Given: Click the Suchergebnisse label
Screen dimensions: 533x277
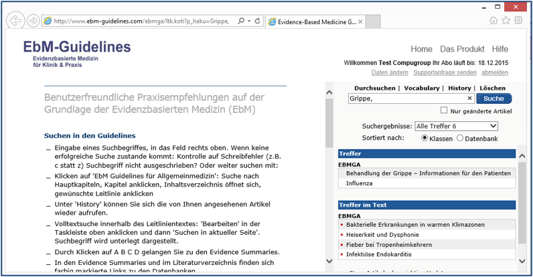Looking at the screenshot, I should pyautogui.click(x=387, y=126).
